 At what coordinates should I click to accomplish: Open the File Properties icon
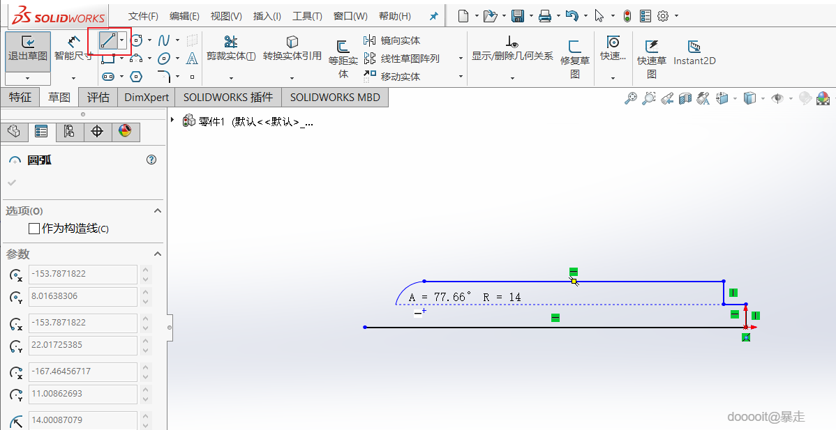[x=645, y=16]
